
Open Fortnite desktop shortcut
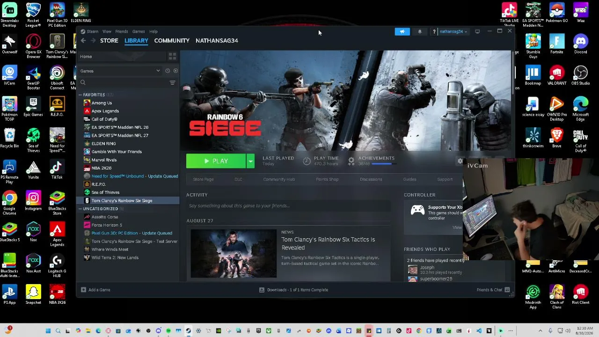(x=557, y=44)
